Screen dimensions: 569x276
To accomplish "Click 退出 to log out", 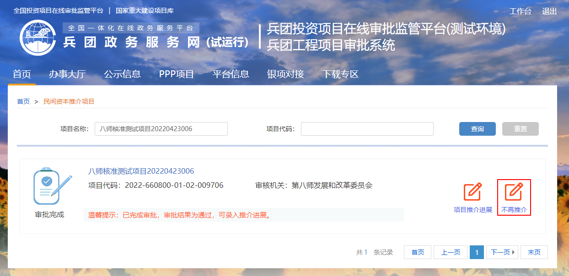I will (x=549, y=11).
